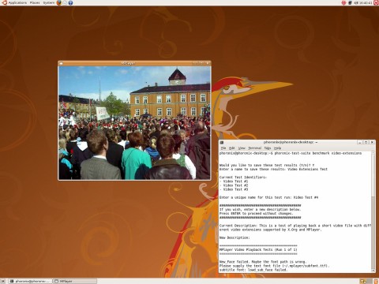The image size is (379, 284).
Task: Minimize the terminal window
Action: (359, 142)
